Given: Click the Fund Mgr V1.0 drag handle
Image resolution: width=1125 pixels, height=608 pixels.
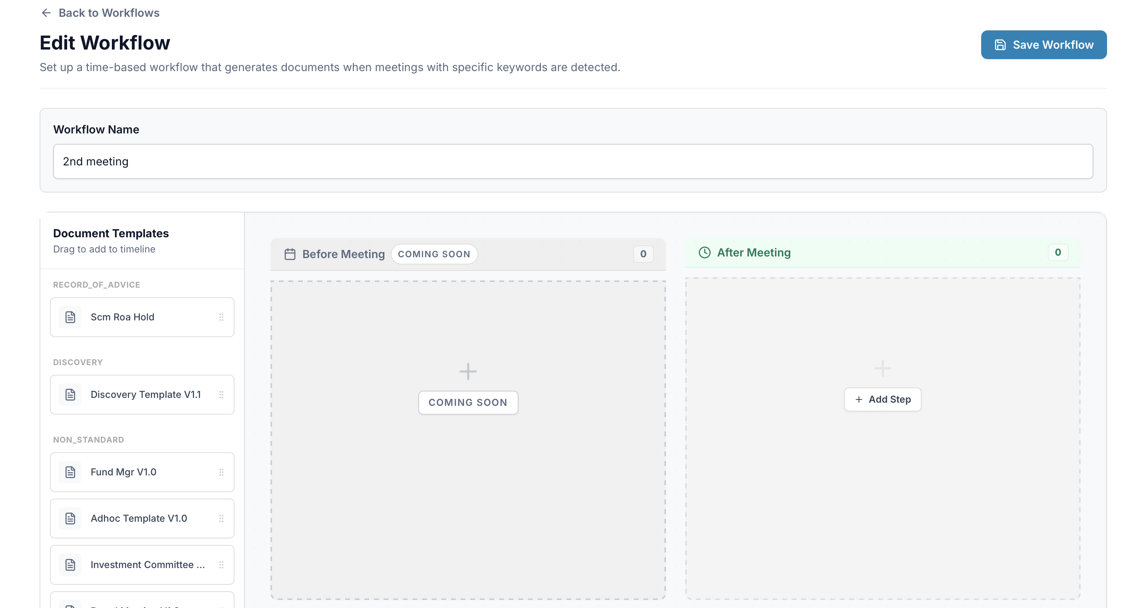Looking at the screenshot, I should [221, 472].
